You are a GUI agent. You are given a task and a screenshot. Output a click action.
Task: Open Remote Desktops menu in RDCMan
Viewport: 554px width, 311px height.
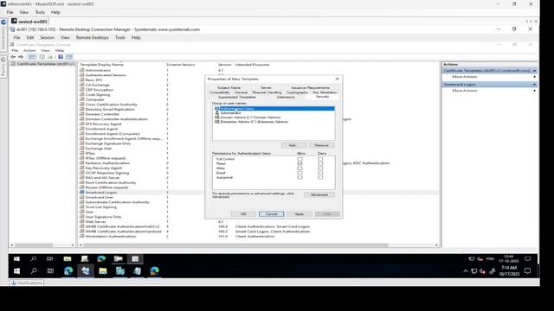click(93, 37)
